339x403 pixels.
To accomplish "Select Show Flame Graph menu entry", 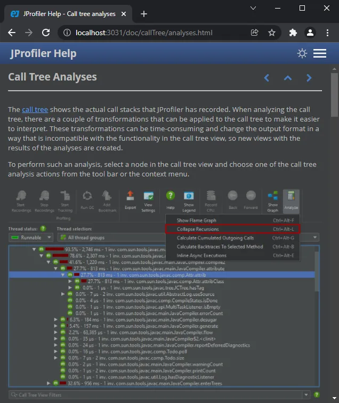I will click(232, 220).
